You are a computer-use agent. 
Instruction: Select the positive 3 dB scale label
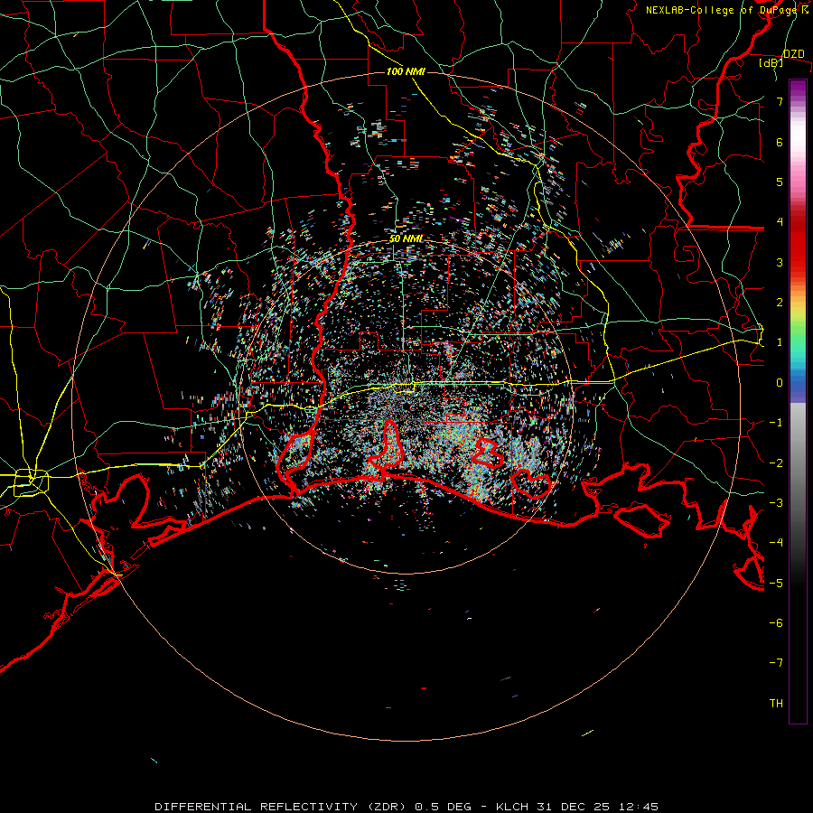tap(780, 262)
